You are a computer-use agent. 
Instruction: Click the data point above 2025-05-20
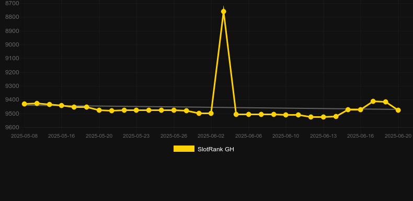pos(99,110)
